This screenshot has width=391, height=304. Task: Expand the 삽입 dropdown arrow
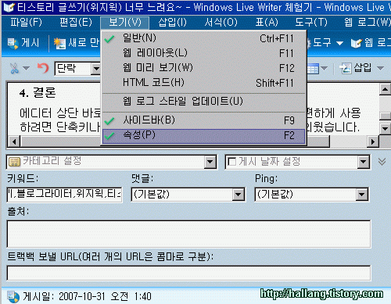pyautogui.click(x=380, y=69)
